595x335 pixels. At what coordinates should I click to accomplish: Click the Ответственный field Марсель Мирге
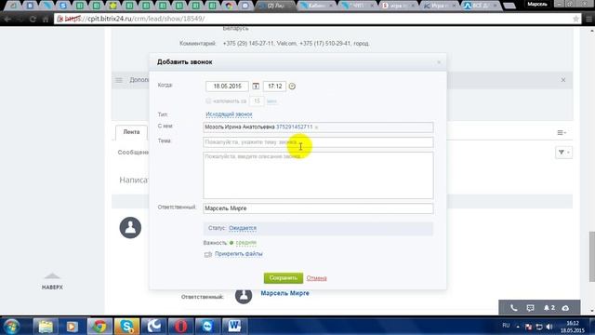click(x=318, y=208)
